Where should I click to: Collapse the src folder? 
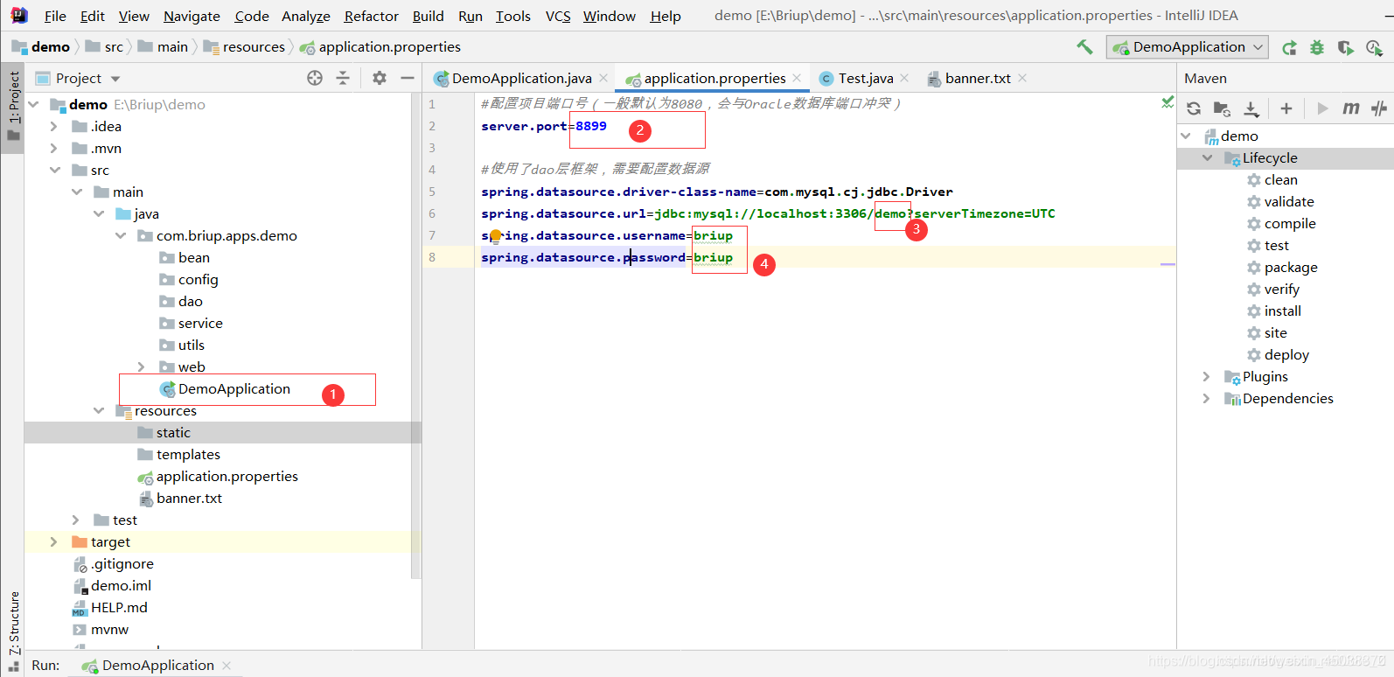pyautogui.click(x=55, y=170)
